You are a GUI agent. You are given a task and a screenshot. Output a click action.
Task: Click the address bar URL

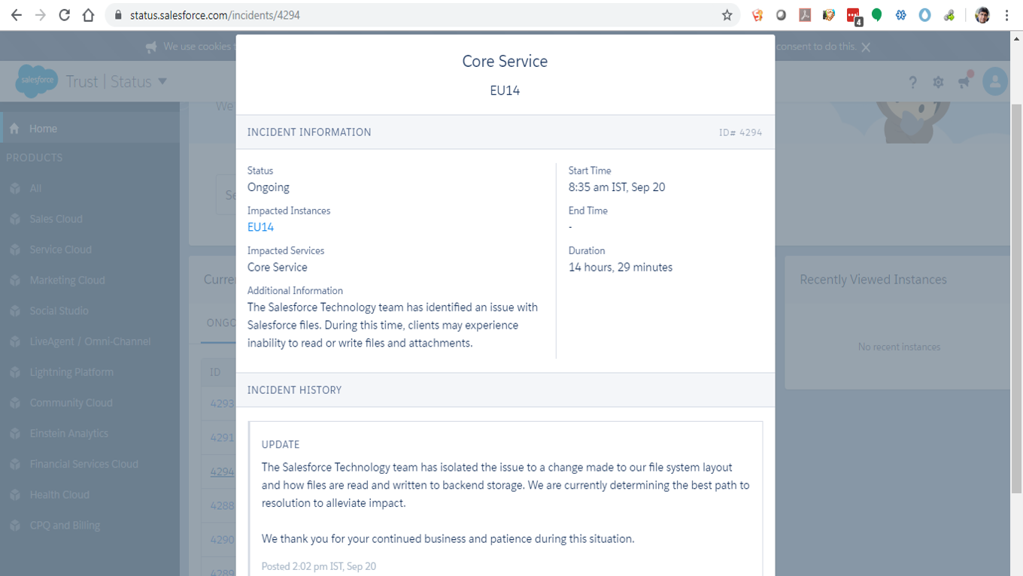215,15
